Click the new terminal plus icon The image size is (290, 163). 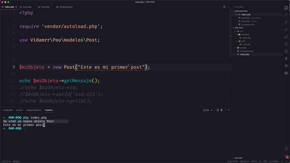point(212,110)
